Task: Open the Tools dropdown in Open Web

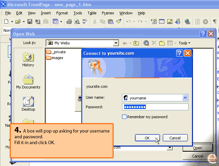Action: [184, 43]
